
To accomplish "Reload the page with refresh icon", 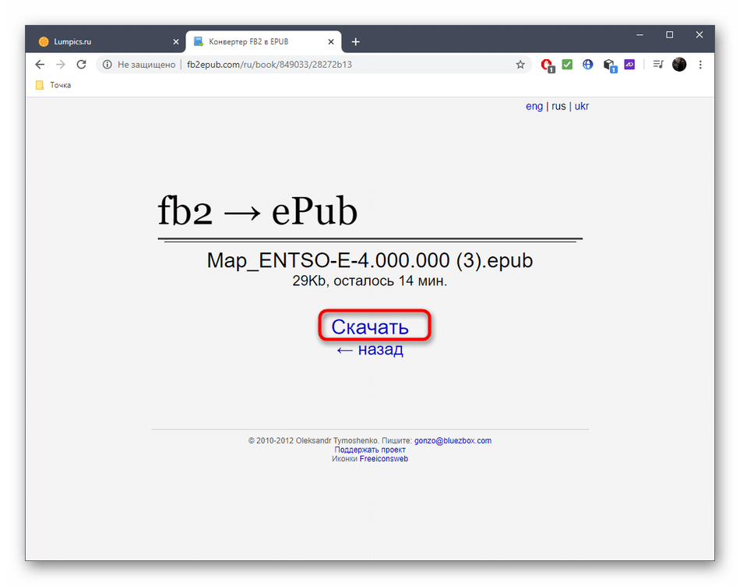I will [81, 65].
